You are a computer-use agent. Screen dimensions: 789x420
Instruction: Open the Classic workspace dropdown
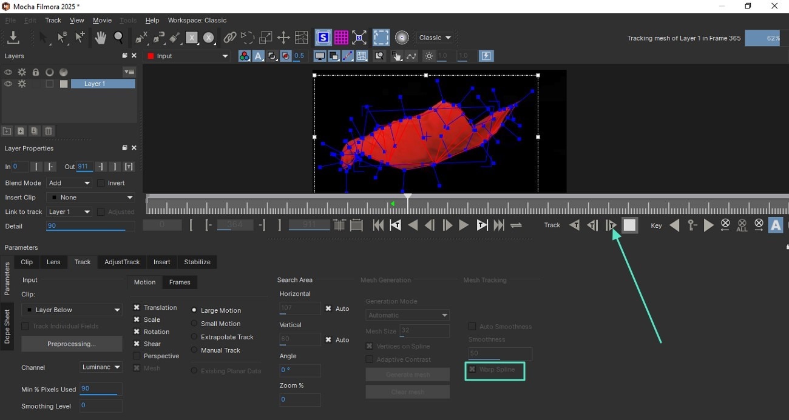(x=436, y=38)
